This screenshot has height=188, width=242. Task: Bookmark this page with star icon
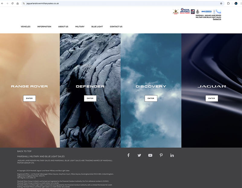tap(221, 3)
